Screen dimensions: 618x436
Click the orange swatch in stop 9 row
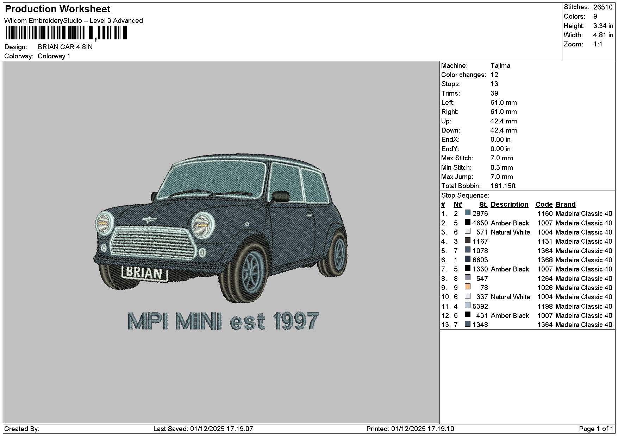point(467,287)
